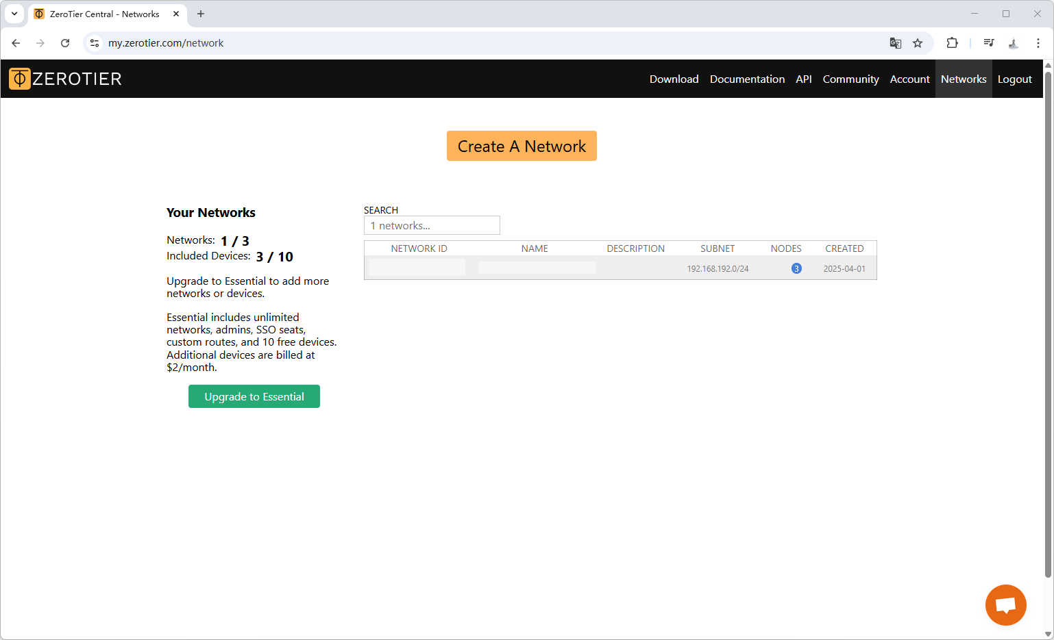Click the blue nodes count badge
Screen dimensions: 1054x640
pos(796,268)
